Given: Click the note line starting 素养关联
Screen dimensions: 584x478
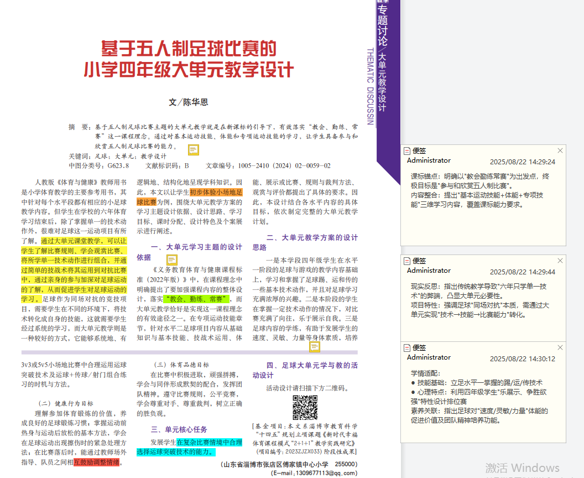Looking at the screenshot, I should tap(479, 416).
